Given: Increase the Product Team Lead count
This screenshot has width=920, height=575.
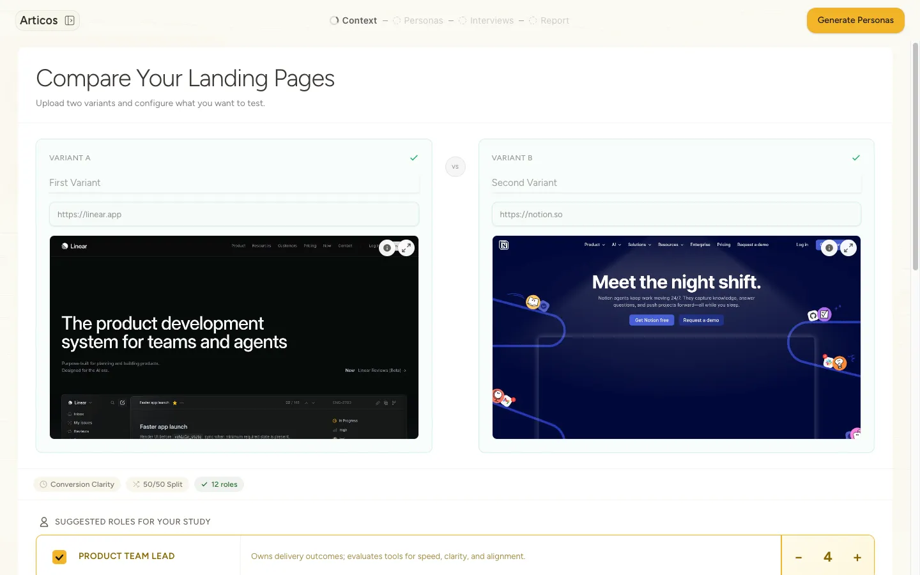Looking at the screenshot, I should [x=857, y=557].
